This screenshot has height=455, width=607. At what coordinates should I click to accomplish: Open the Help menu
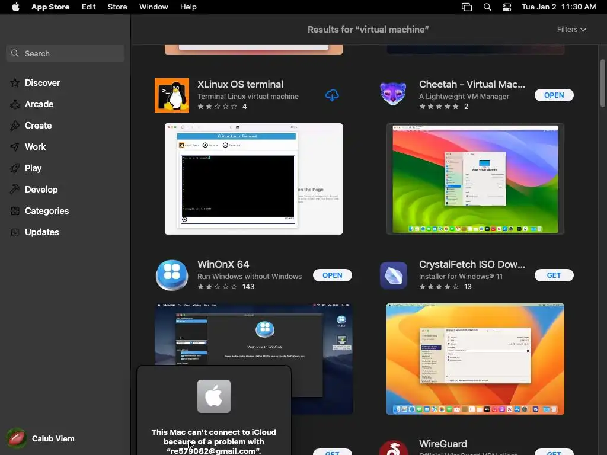(188, 7)
